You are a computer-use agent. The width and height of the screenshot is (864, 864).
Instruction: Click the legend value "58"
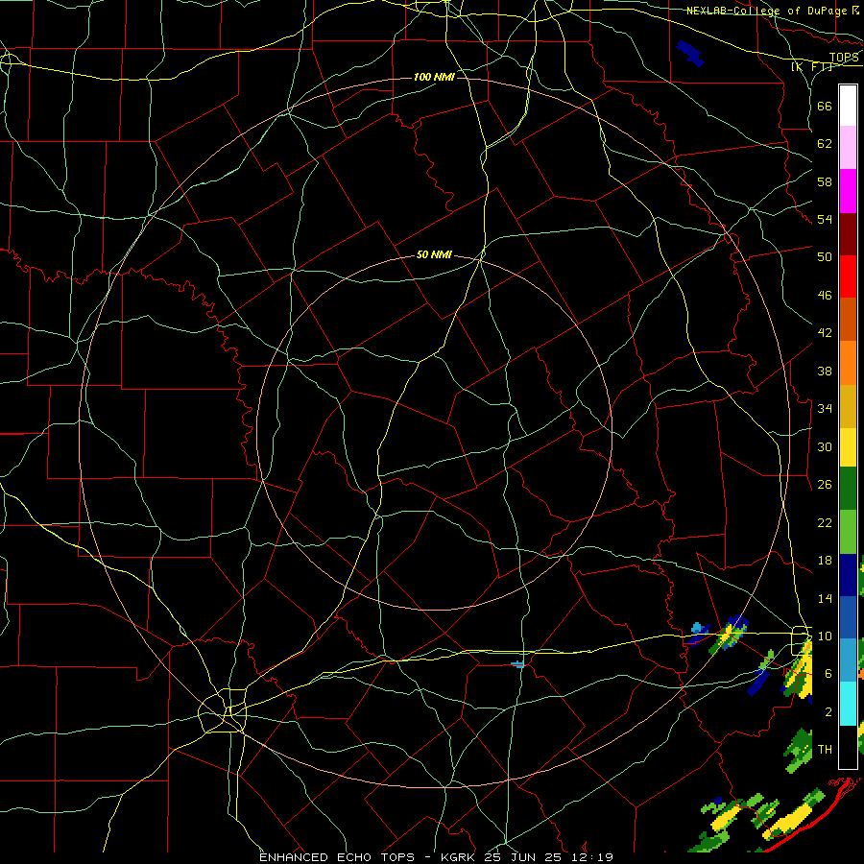click(x=825, y=182)
